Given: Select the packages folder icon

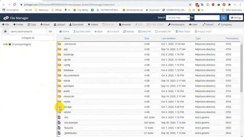Looking at the screenshot, I should (59, 86).
